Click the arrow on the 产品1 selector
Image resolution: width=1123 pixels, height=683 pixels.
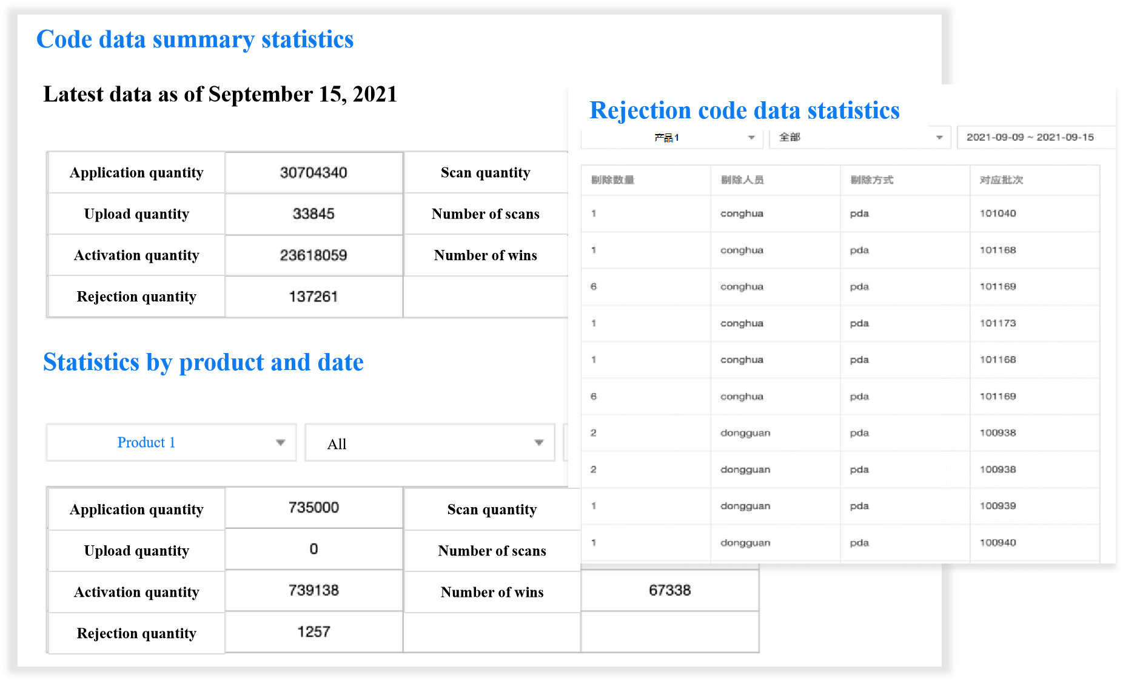click(x=751, y=138)
